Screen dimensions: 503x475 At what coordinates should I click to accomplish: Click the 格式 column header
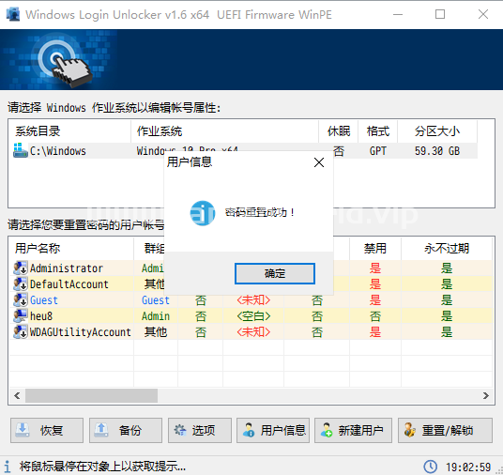[x=378, y=131]
